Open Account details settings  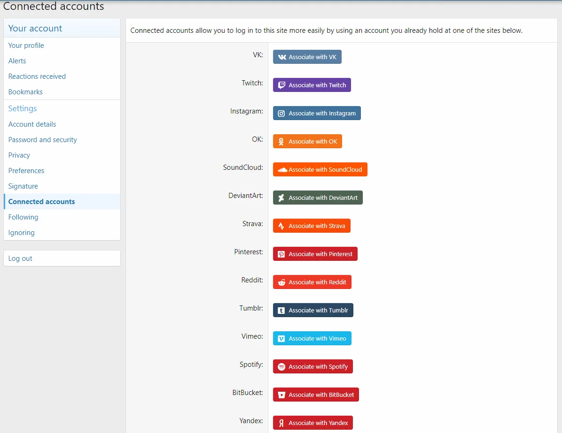pyautogui.click(x=62, y=124)
